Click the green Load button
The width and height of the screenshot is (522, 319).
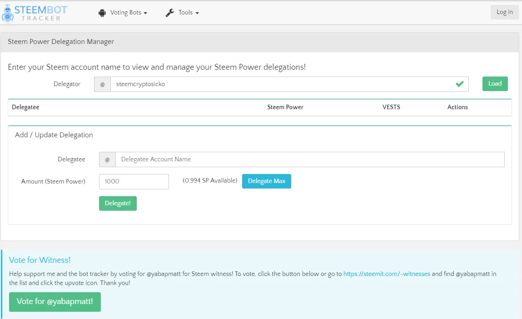pos(495,84)
